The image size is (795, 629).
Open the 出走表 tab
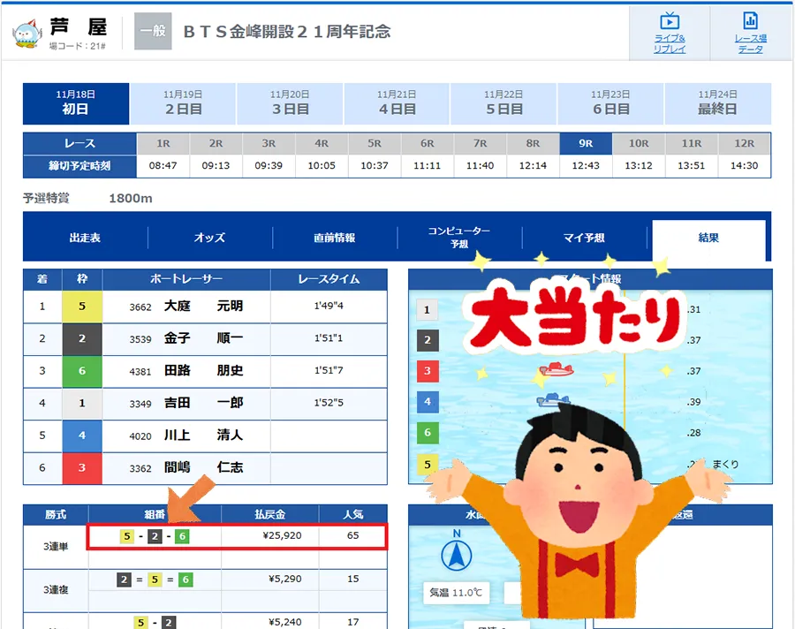click(85, 238)
